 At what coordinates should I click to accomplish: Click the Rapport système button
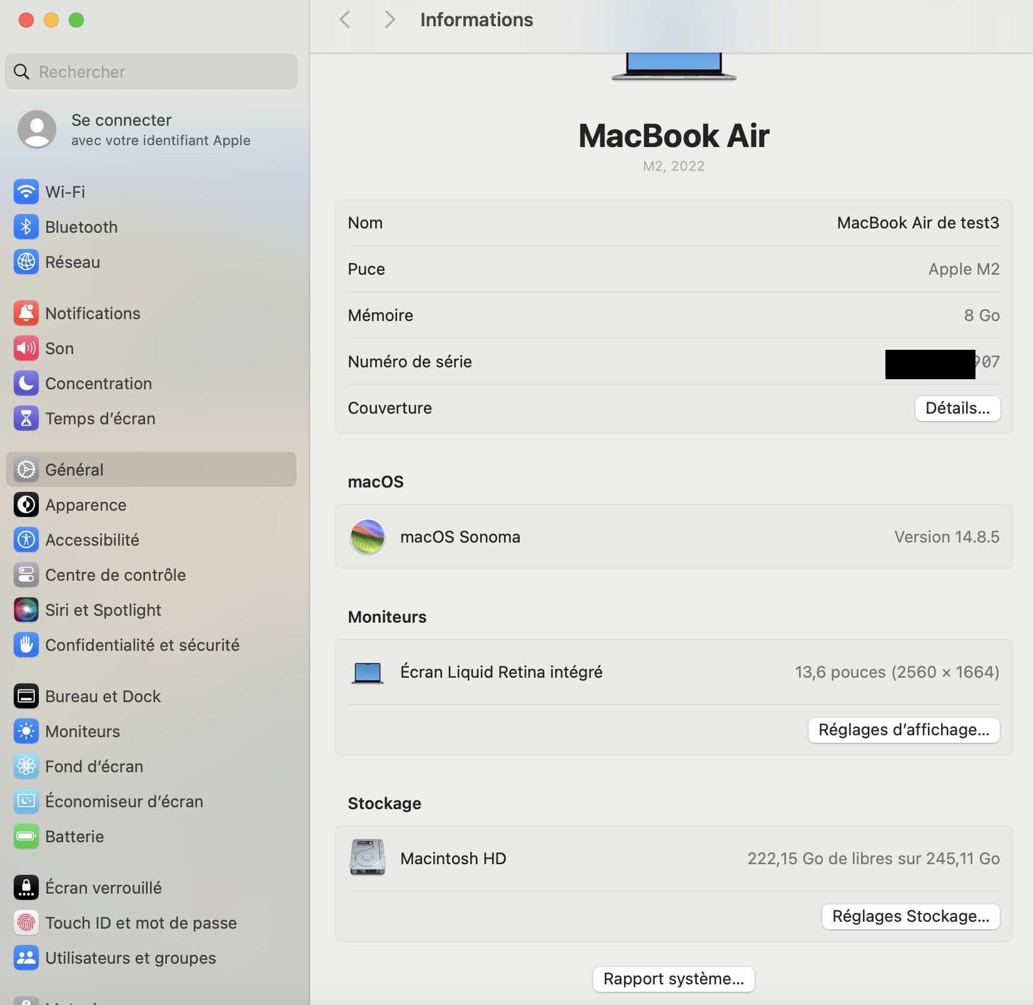(x=673, y=979)
